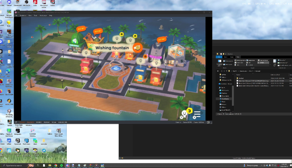Click the Navigation pane button in Explorer ribbon
Image resolution: width=292 pixels, height=168 pixels.
(x=219, y=63)
